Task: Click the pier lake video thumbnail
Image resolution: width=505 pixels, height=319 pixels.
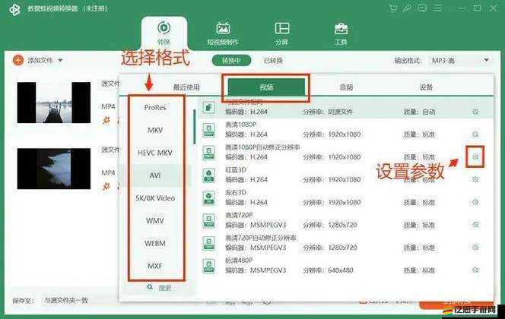Action: coord(54,103)
